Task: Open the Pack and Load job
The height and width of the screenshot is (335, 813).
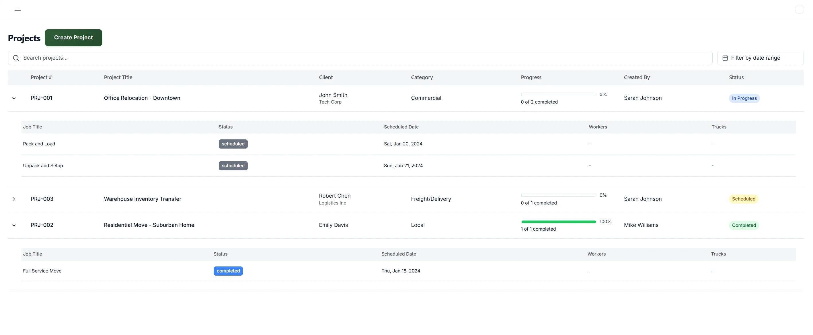Action: (39, 144)
